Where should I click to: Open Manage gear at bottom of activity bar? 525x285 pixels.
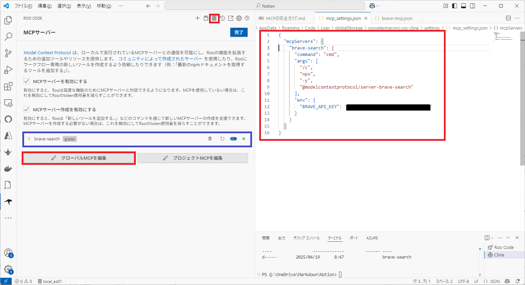click(x=8, y=270)
